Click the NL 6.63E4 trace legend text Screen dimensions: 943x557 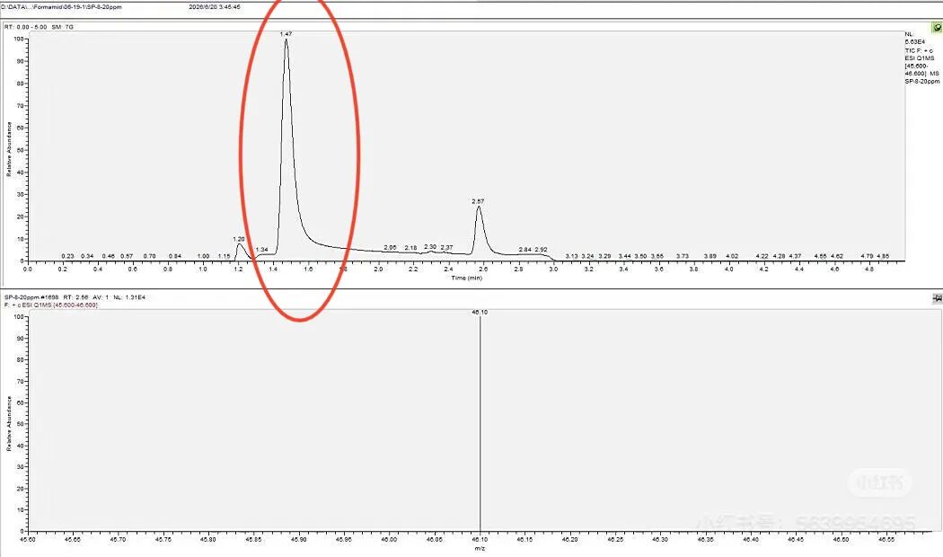coord(915,39)
